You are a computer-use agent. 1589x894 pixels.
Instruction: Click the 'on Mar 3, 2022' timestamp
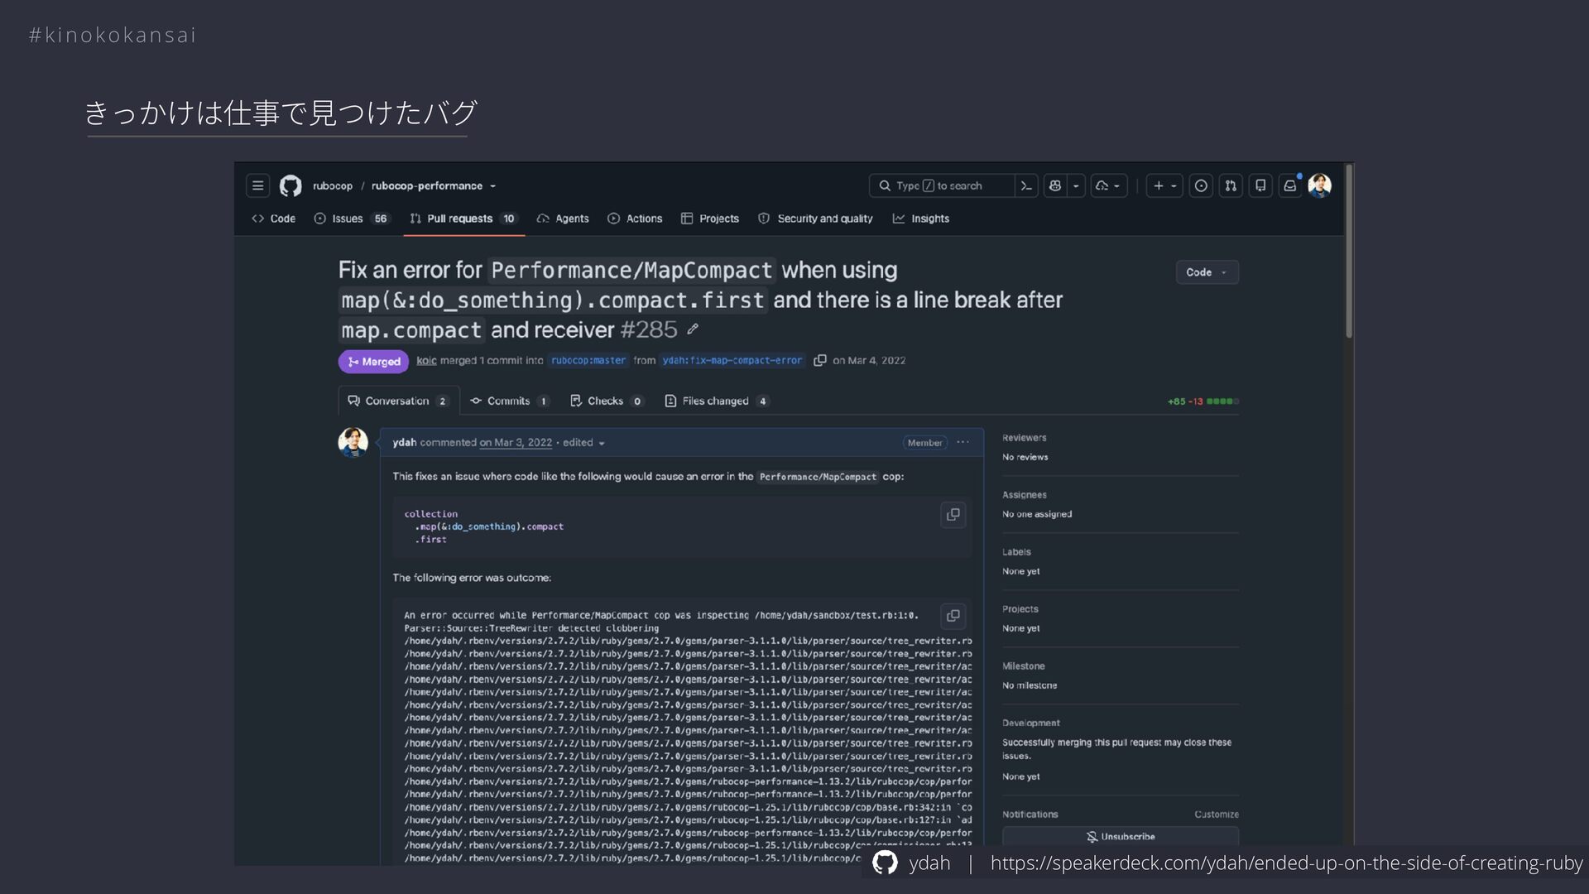click(x=516, y=443)
